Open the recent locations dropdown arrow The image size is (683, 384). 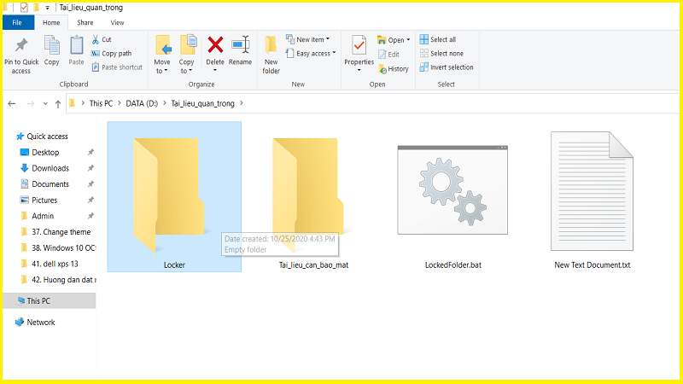45,103
